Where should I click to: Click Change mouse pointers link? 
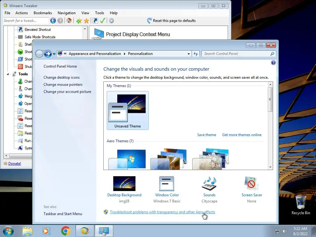tap(63, 85)
